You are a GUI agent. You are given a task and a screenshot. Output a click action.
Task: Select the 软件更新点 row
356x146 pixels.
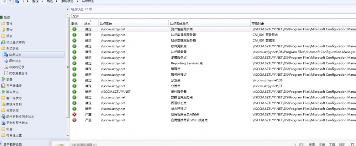coord(213,46)
